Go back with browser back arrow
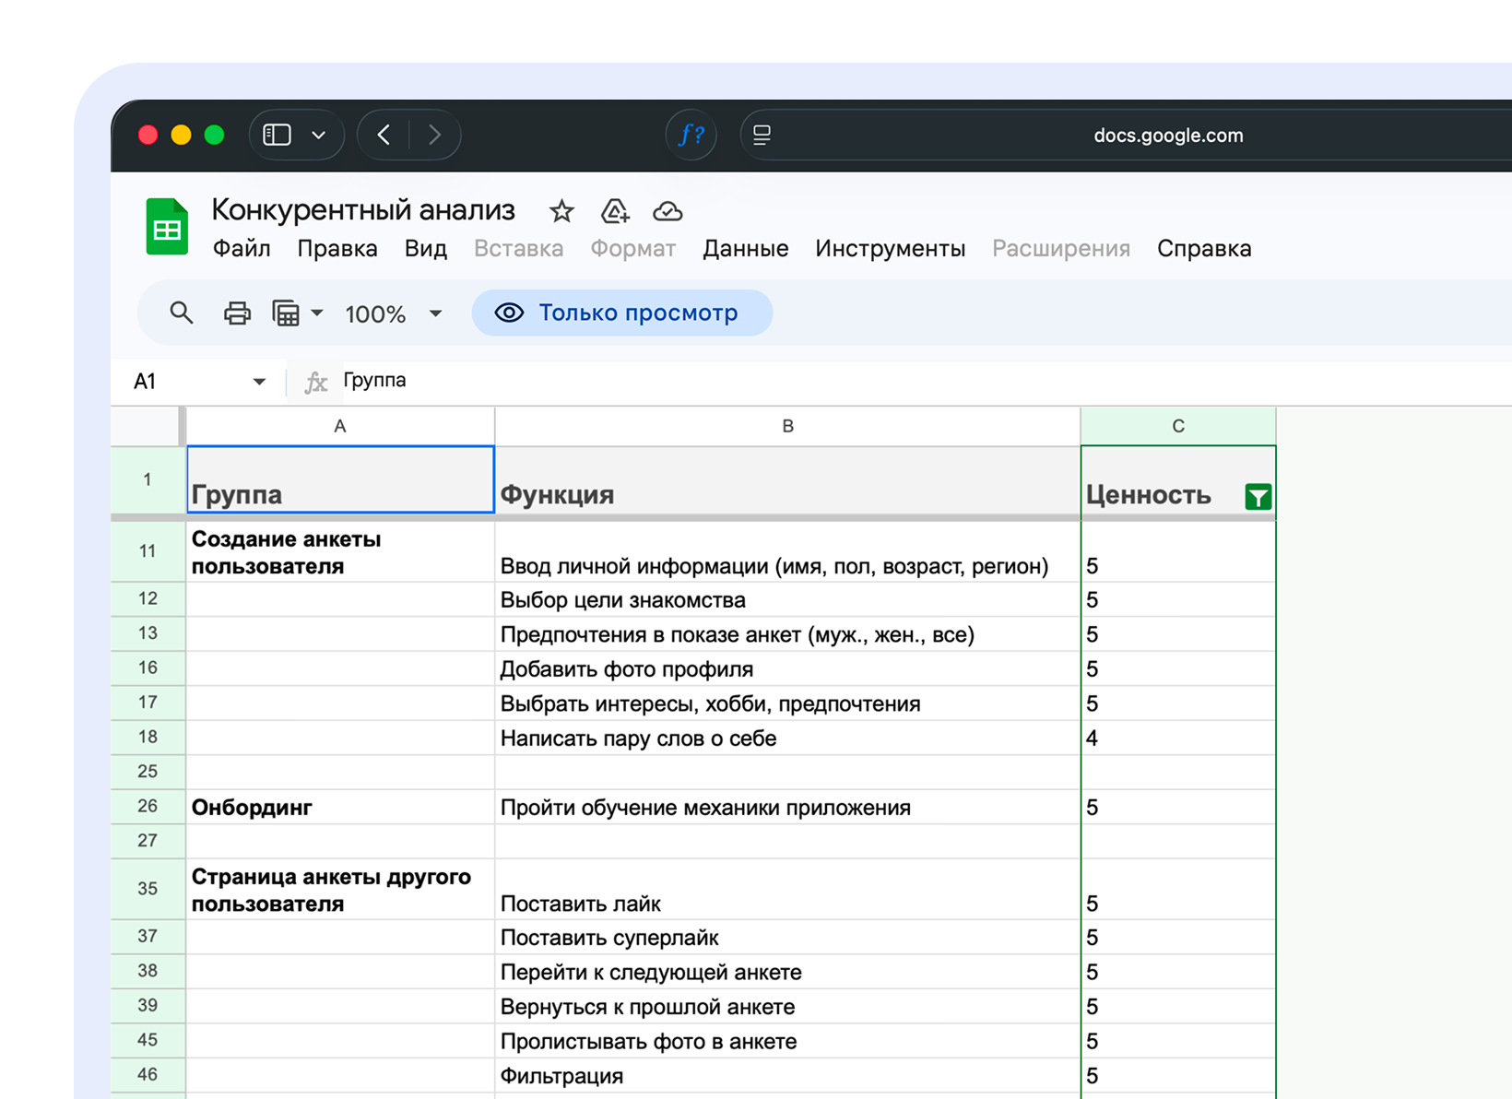The height and width of the screenshot is (1099, 1512). pyautogui.click(x=384, y=136)
